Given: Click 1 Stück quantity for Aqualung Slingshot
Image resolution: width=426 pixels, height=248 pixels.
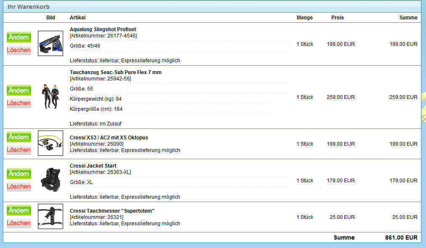Looking at the screenshot, I should coord(305,44).
